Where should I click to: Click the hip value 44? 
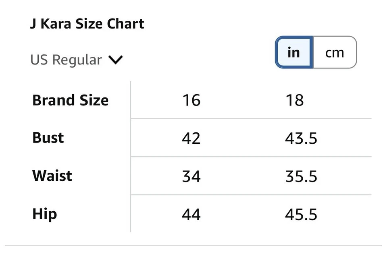pyautogui.click(x=191, y=215)
